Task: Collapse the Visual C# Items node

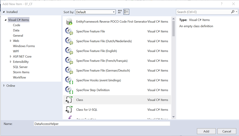Action: [5, 20]
